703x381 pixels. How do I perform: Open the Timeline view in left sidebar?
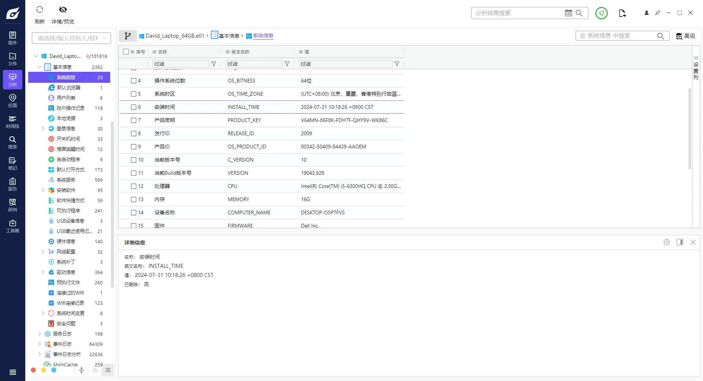(12, 122)
